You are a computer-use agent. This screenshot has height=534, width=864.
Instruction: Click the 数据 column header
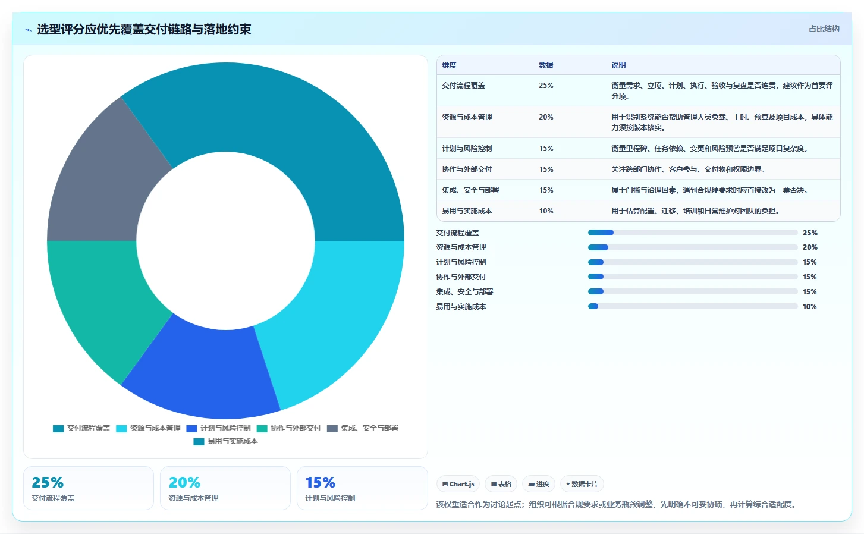(x=546, y=65)
